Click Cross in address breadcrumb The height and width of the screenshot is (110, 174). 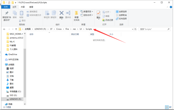[x=59, y=29]
